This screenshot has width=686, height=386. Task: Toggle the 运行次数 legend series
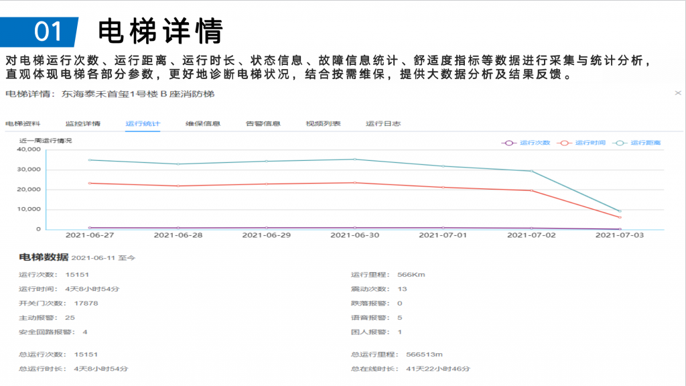click(x=525, y=143)
